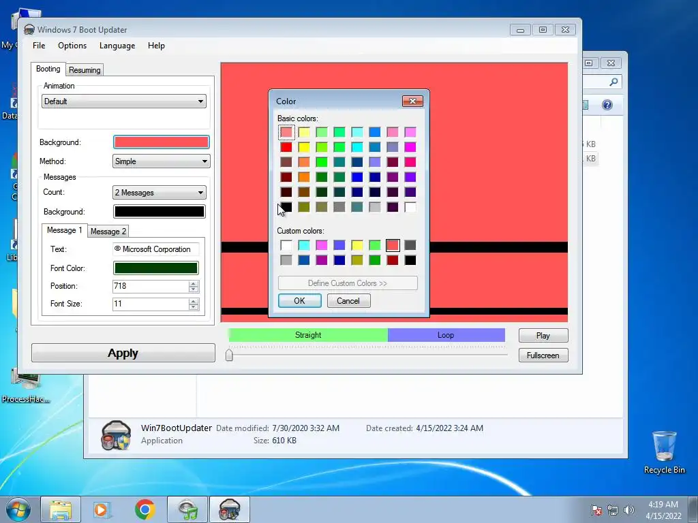Click the Win7BootUpdater application icon in details pane
This screenshot has height=523, width=698.
(x=116, y=435)
